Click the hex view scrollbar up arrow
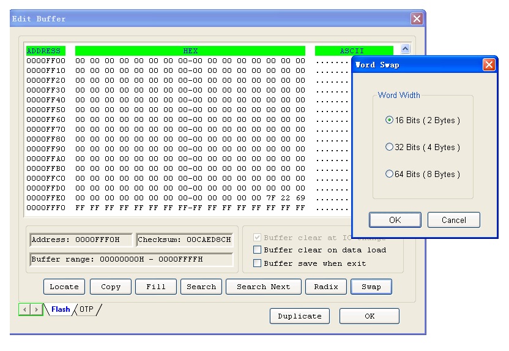 (x=404, y=50)
